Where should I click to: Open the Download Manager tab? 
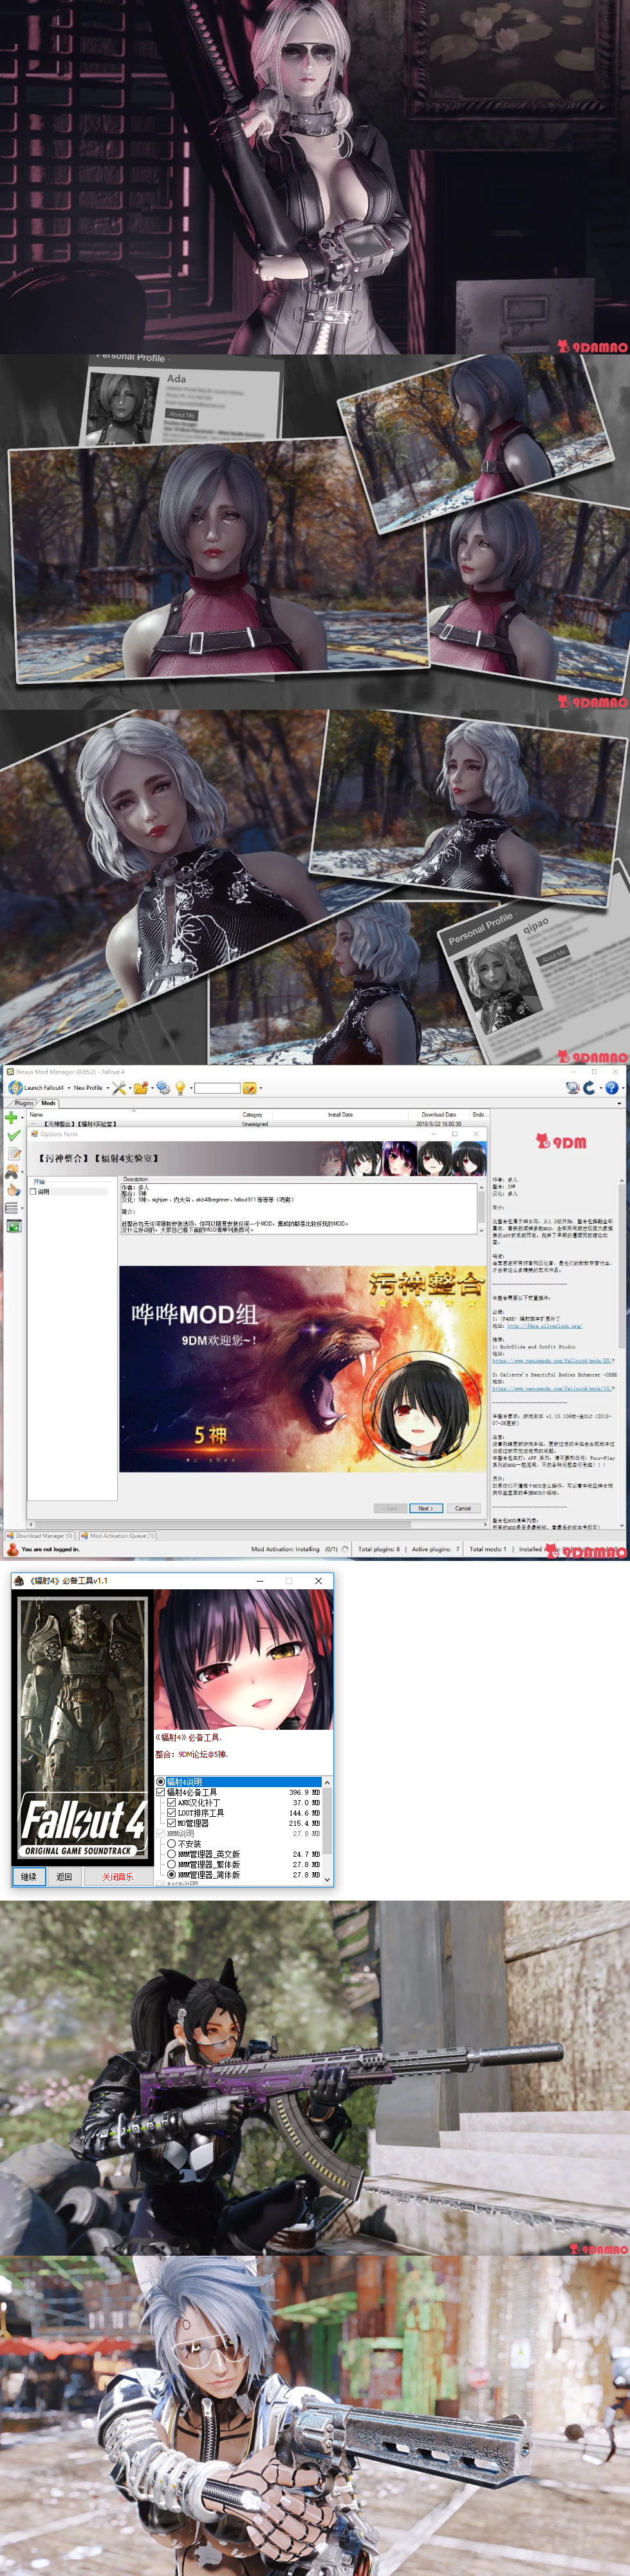(40, 1535)
